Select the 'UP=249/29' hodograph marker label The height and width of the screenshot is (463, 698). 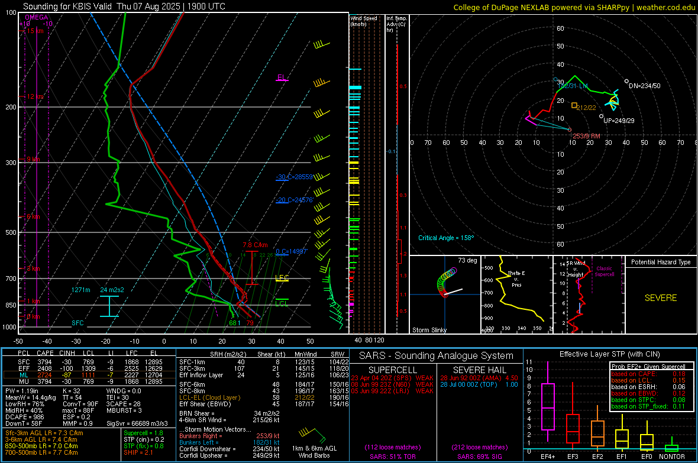(619, 121)
